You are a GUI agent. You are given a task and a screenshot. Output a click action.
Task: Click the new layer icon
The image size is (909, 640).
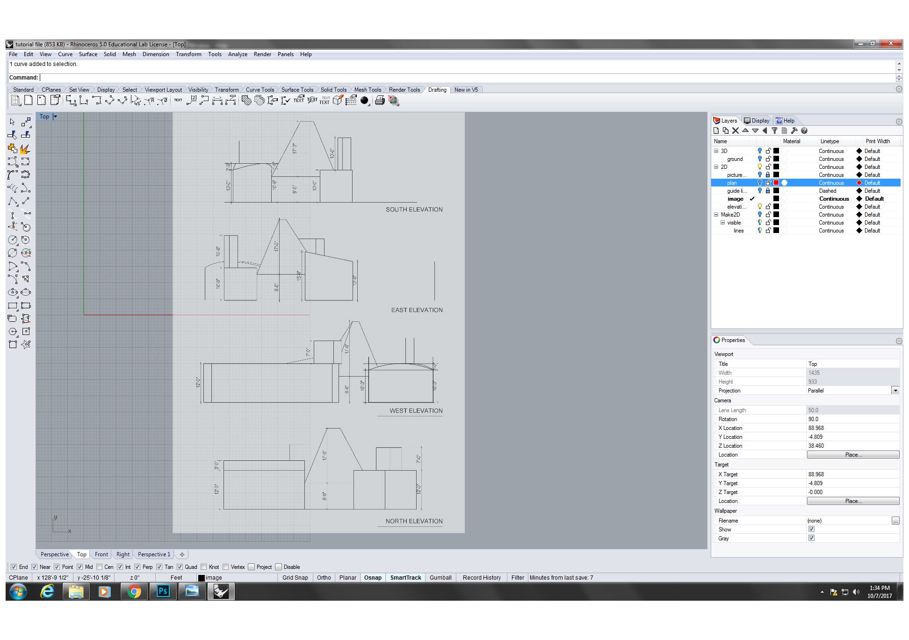click(716, 131)
